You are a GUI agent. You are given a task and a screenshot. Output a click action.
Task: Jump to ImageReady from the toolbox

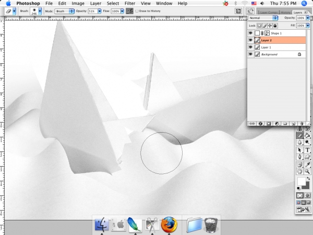click(x=304, y=209)
